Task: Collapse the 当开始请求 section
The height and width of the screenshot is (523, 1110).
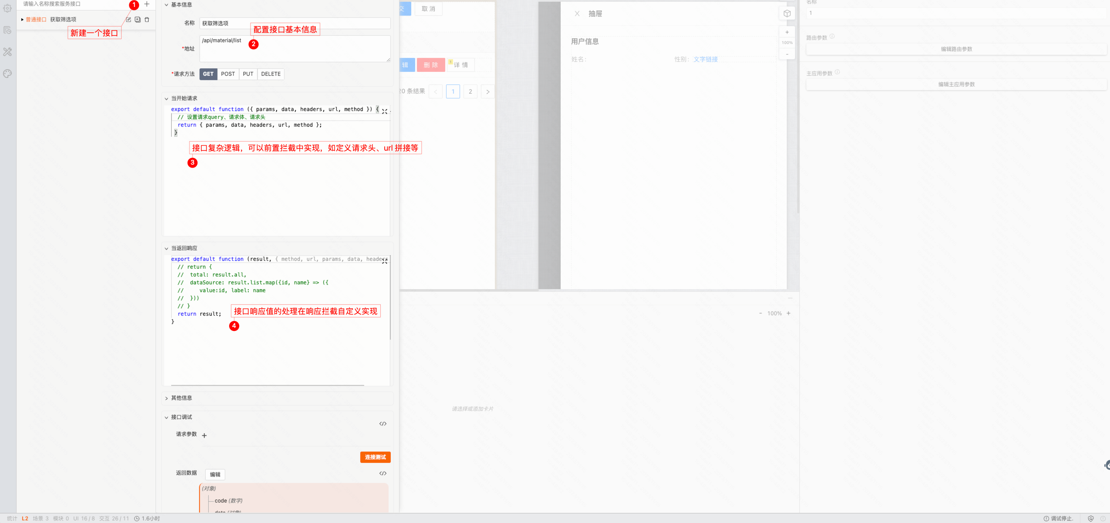Action: click(166, 99)
